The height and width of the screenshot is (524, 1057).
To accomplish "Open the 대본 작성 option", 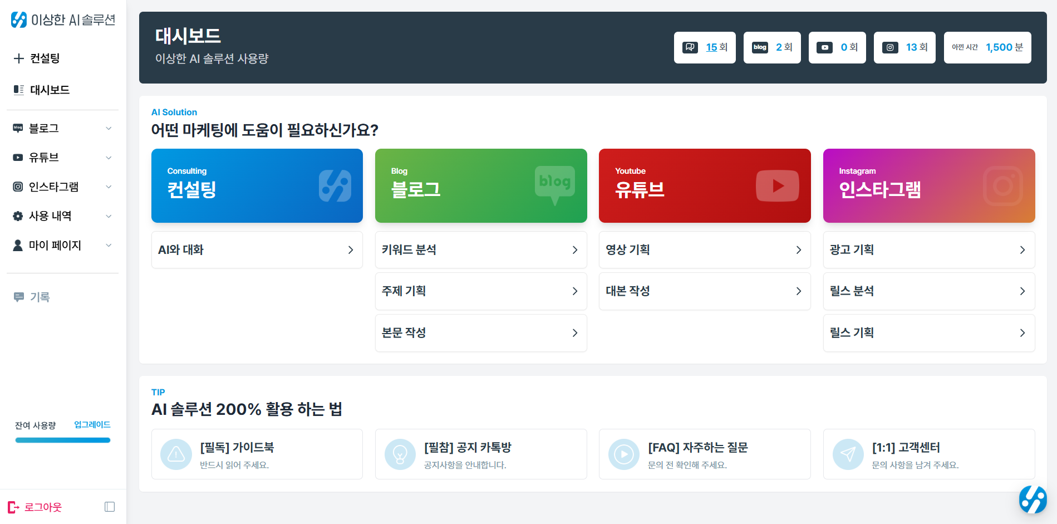I will click(705, 291).
